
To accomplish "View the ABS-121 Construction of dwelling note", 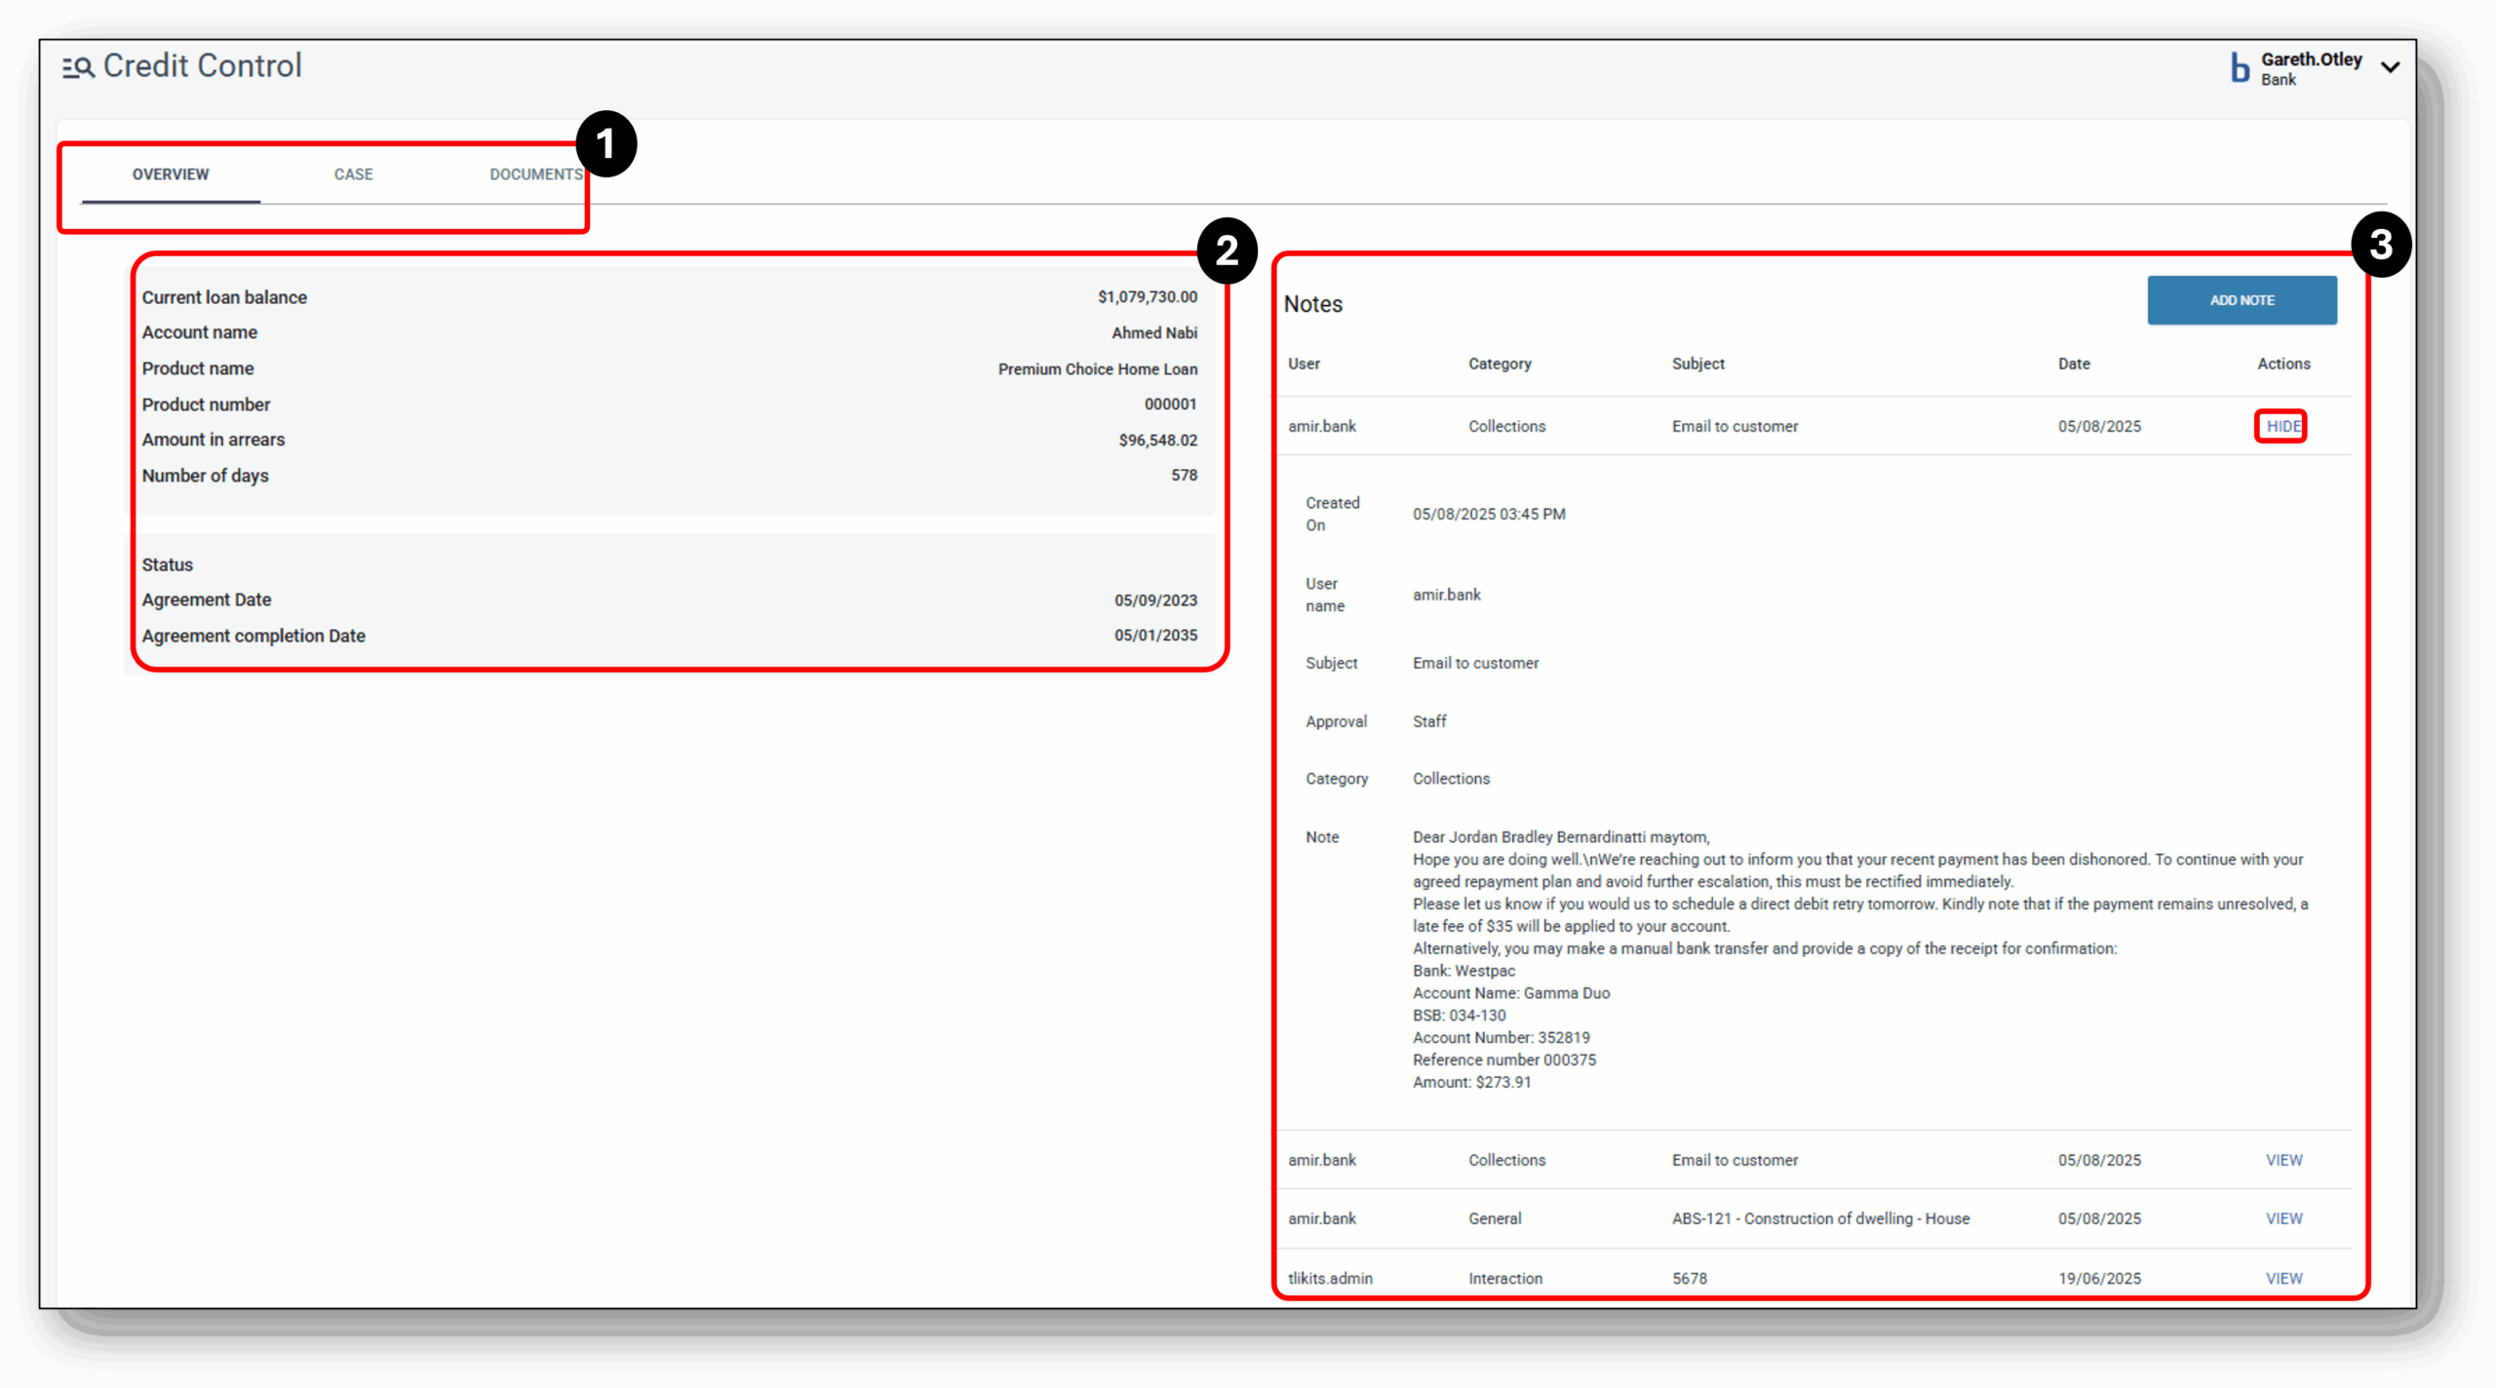I will point(2283,1218).
